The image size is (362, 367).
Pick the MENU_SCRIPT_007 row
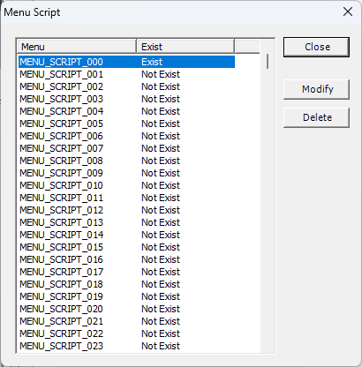(x=126, y=148)
